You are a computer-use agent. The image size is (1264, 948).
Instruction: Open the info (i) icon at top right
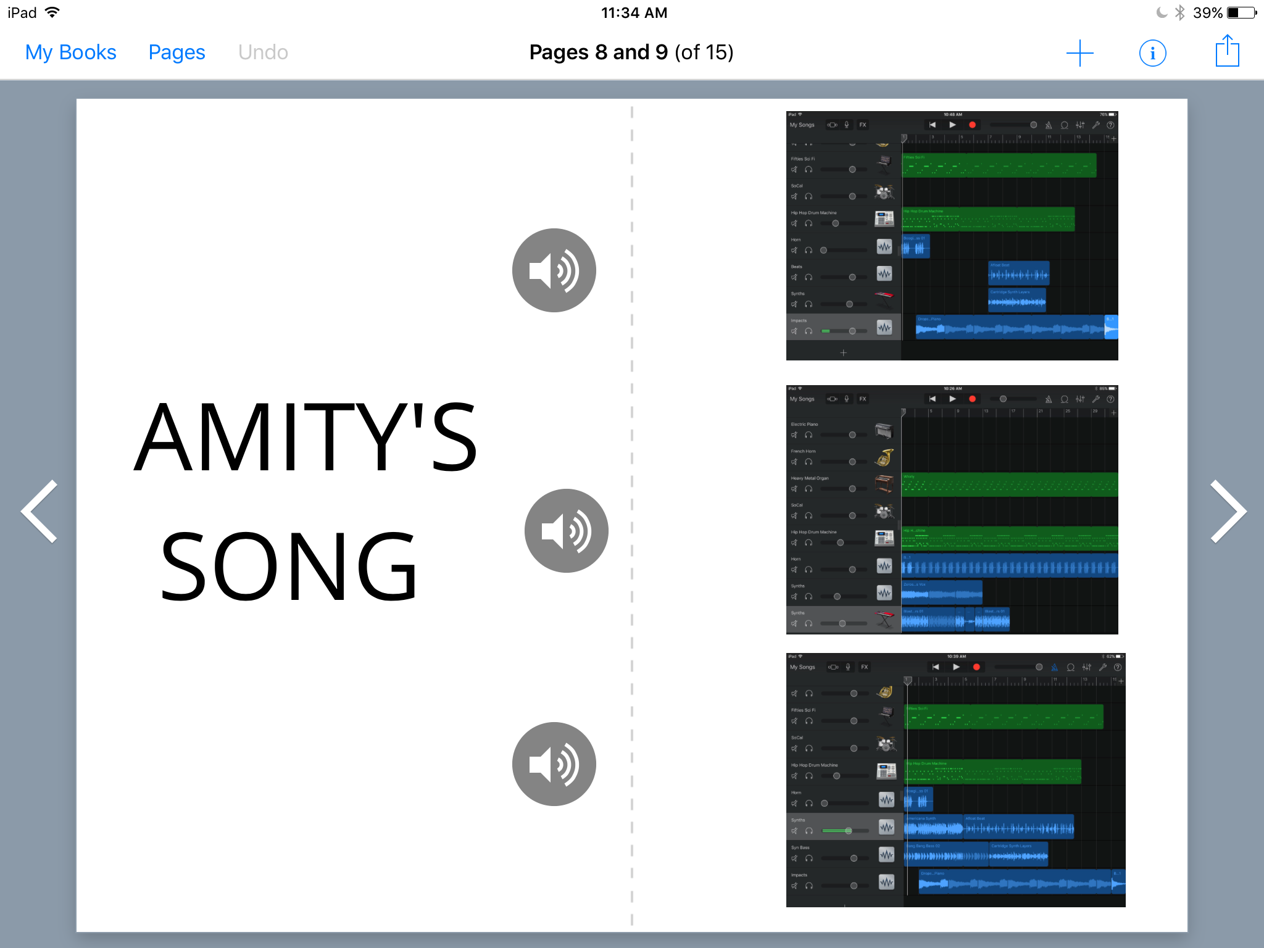(x=1152, y=52)
